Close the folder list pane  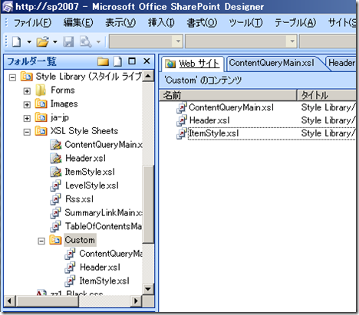tap(147, 61)
